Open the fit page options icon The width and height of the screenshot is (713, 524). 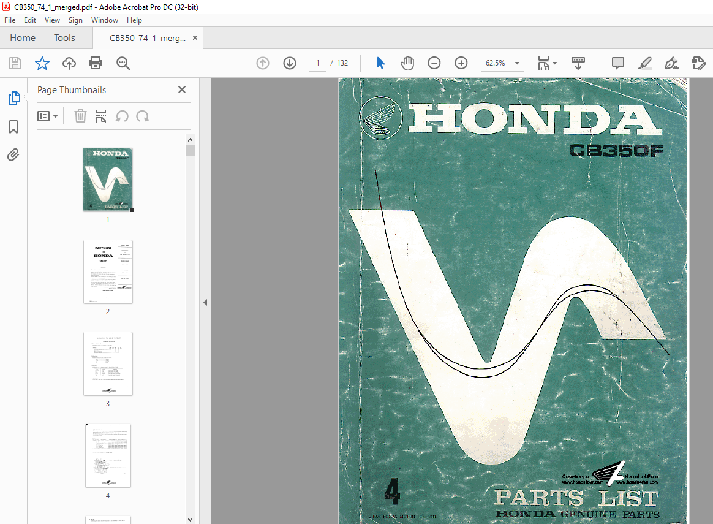(546, 63)
